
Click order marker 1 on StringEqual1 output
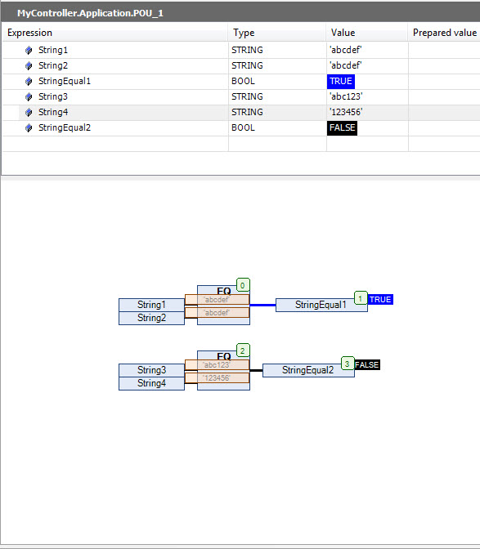361,298
